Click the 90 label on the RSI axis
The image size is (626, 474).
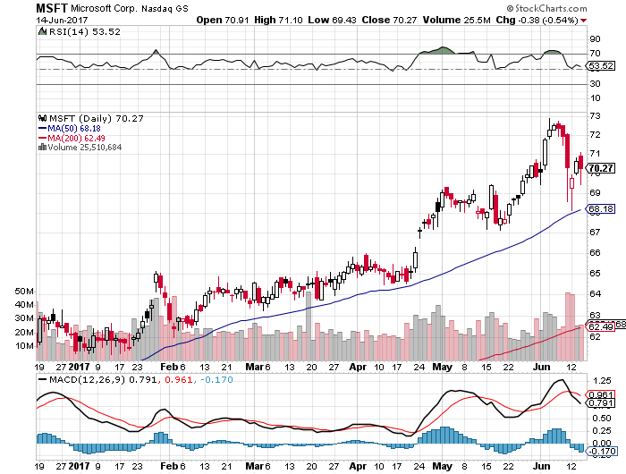(x=596, y=39)
